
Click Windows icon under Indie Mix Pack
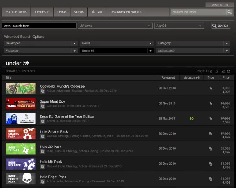coord(42,167)
